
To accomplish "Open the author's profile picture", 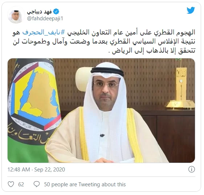I will 16,15.
